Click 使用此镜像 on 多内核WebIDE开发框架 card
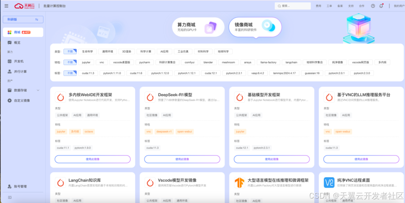Screen dimensions: 405x203 (x=93, y=159)
